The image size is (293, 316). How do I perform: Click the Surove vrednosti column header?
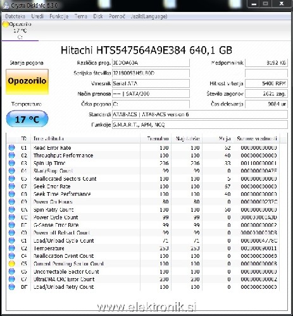[x=256, y=138]
